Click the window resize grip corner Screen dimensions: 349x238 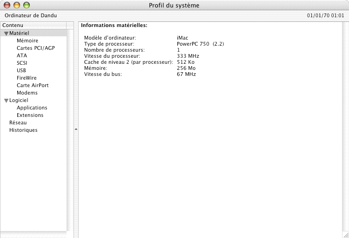click(x=346, y=235)
